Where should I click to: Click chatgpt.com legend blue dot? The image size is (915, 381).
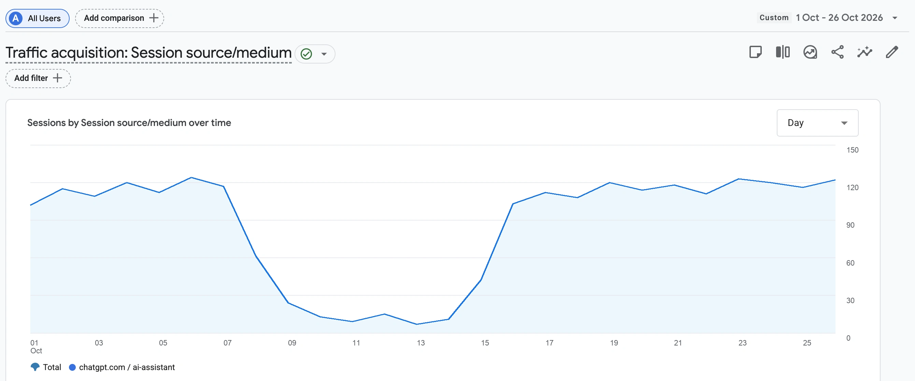[x=72, y=367]
